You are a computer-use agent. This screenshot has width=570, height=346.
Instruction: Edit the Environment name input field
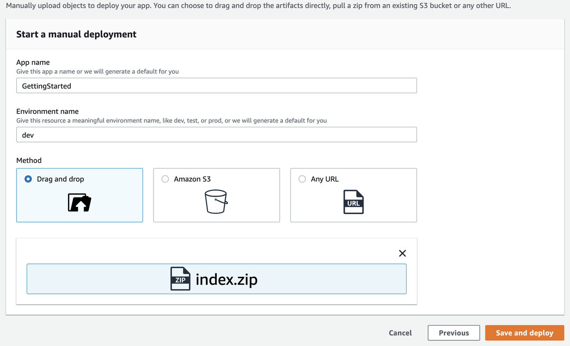pos(217,135)
